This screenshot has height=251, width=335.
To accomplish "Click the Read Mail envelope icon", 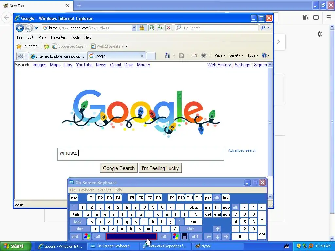I will pos(194,56).
